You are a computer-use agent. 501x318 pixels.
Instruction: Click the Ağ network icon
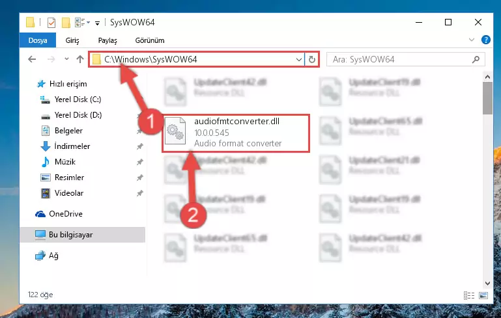tap(40, 256)
